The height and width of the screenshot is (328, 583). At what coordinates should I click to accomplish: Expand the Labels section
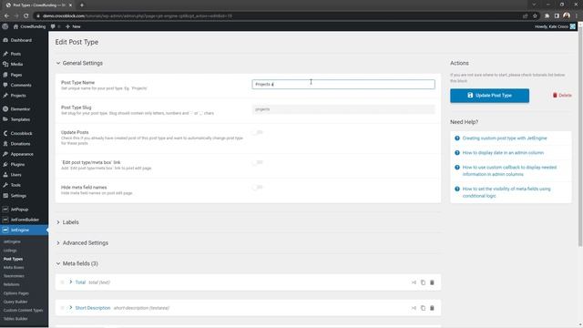tap(67, 222)
